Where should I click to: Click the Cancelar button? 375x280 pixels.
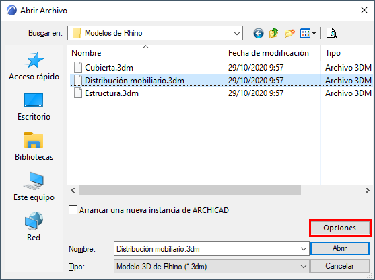339,266
